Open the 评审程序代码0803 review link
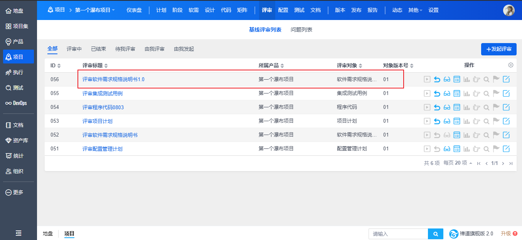 103,107
